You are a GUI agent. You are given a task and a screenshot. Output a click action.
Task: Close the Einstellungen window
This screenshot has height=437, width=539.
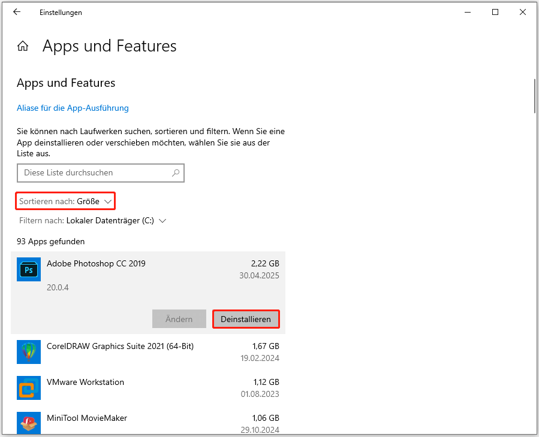523,12
